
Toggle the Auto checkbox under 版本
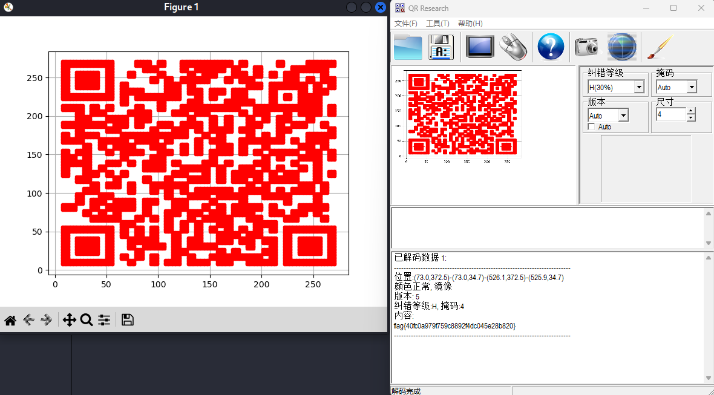592,127
